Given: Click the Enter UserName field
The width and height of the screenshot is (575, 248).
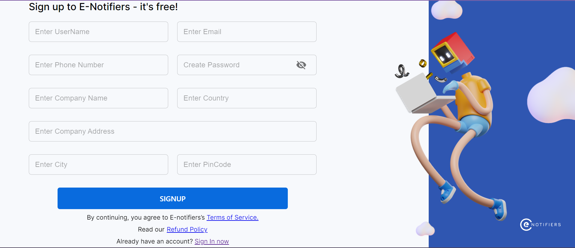Looking at the screenshot, I should click(x=98, y=32).
